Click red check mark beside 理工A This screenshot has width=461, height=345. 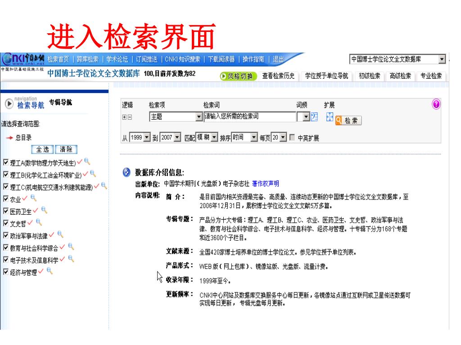click(80, 162)
